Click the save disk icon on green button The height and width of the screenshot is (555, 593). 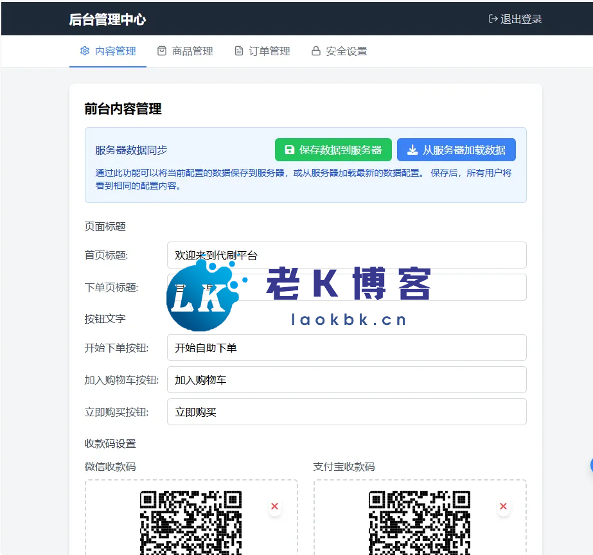[290, 150]
